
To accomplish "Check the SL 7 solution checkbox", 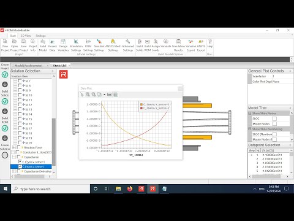I will (20, 81).
